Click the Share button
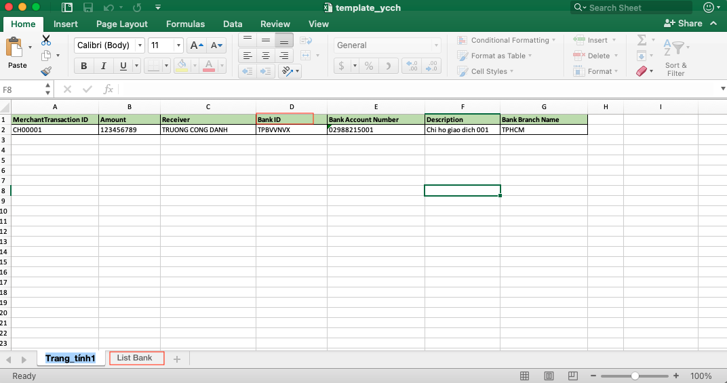727x383 pixels. tap(684, 23)
